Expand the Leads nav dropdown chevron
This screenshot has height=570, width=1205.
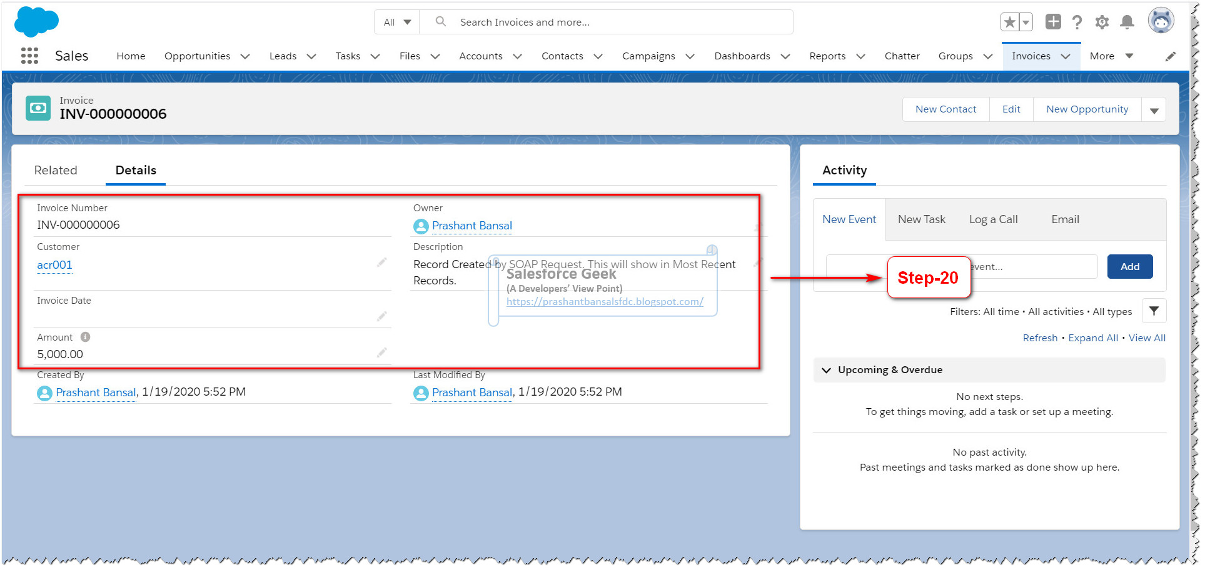tap(311, 56)
